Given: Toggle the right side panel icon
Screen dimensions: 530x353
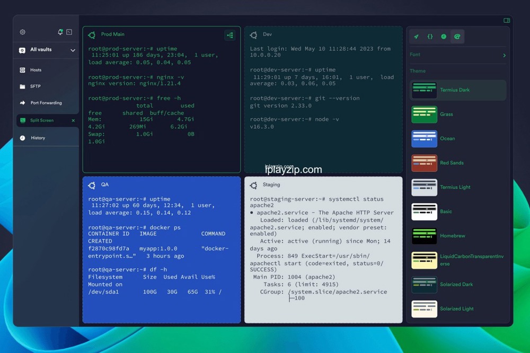Looking at the screenshot, I should point(507,20).
